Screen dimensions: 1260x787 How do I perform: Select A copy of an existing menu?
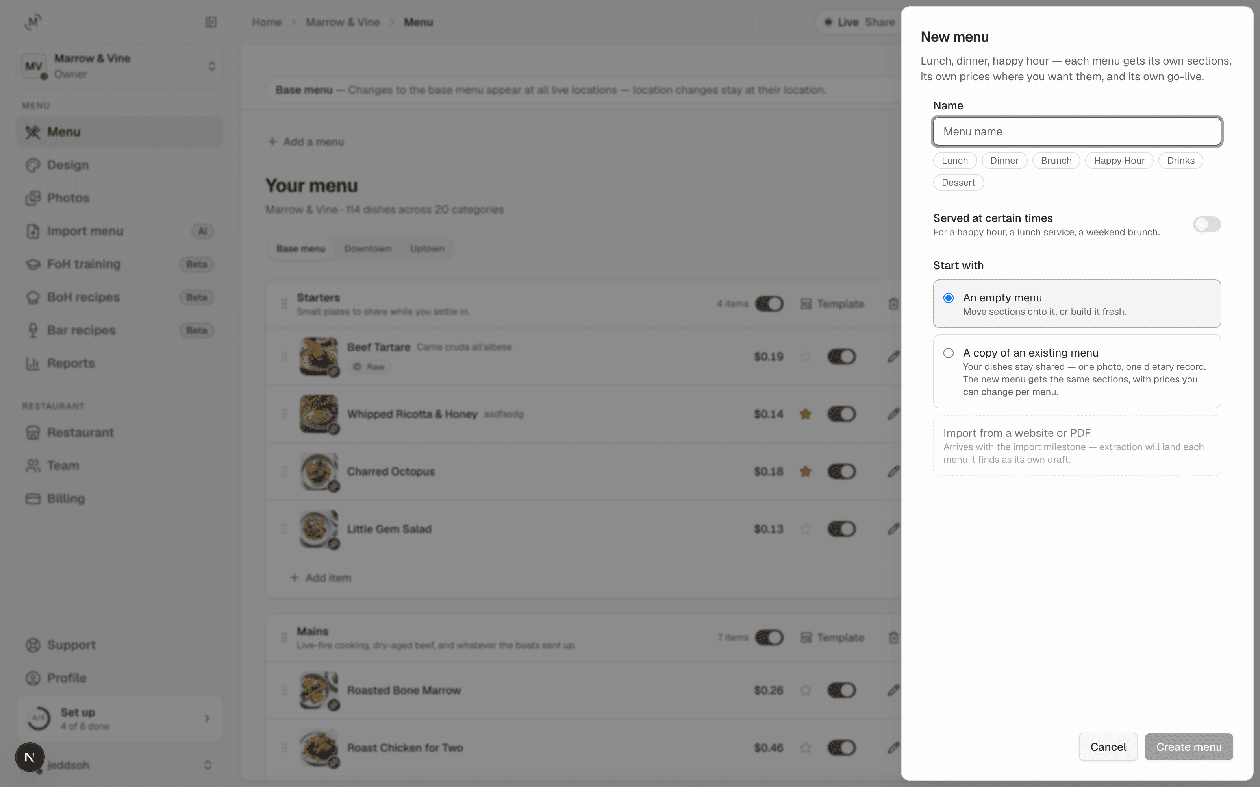click(1077, 371)
